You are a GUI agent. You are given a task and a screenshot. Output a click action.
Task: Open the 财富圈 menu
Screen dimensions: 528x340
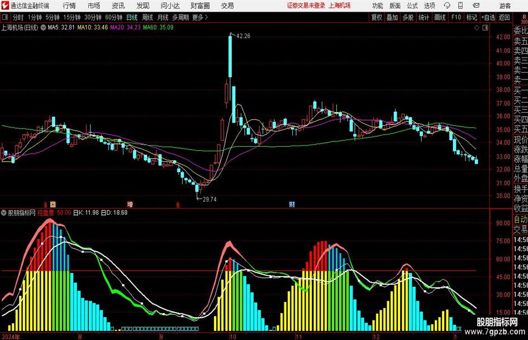pos(200,6)
